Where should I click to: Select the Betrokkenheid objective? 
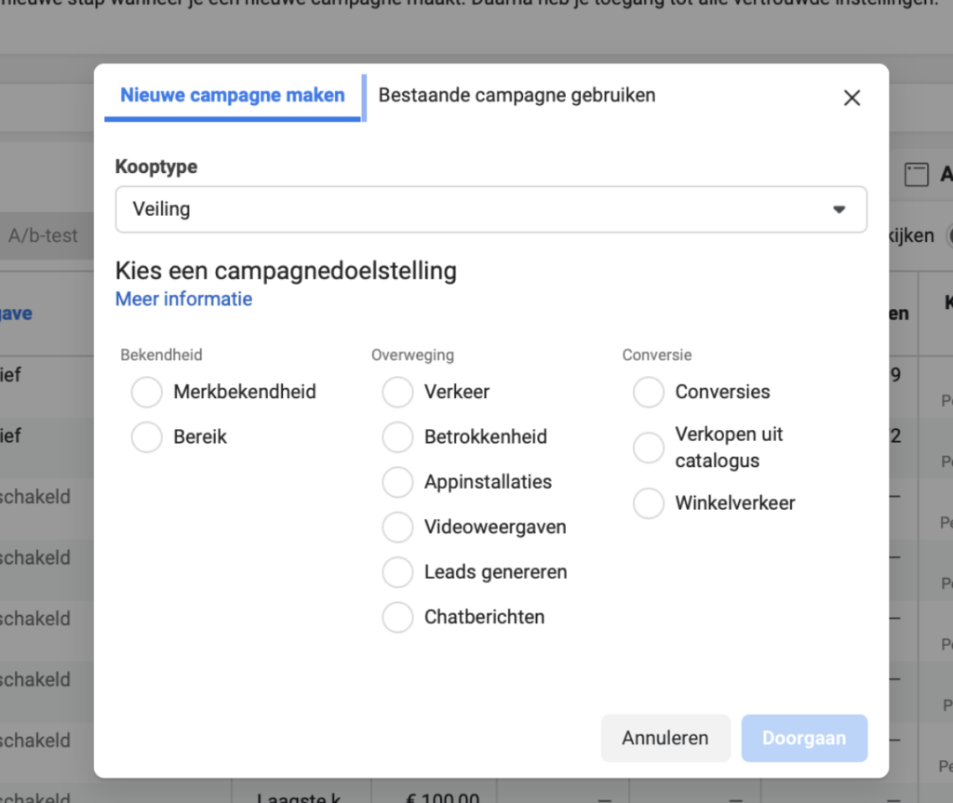(397, 436)
